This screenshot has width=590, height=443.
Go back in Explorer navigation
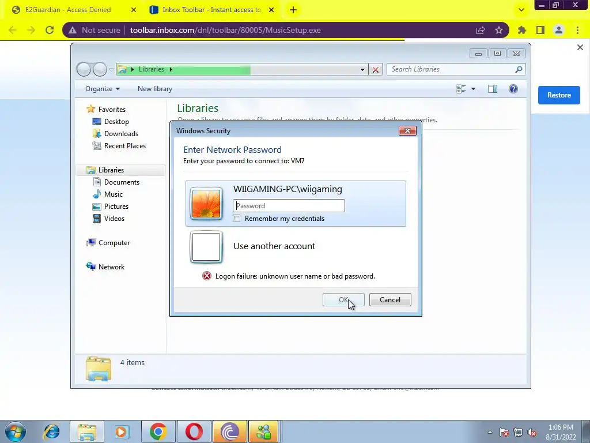(x=84, y=69)
